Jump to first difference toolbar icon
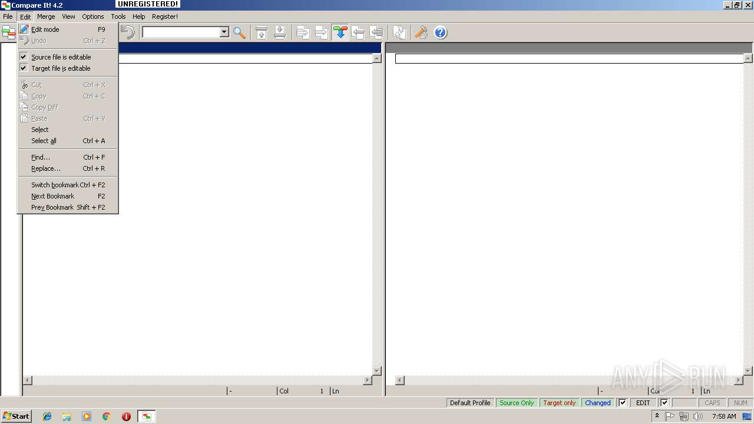Viewport: 754px width, 424px height. (262, 32)
